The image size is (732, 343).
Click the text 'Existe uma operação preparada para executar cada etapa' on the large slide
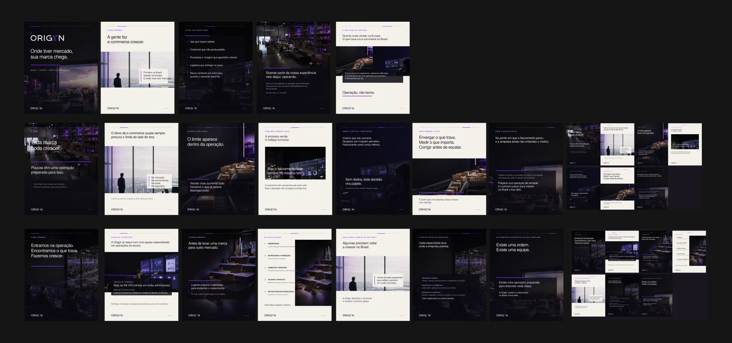click(x=519, y=284)
